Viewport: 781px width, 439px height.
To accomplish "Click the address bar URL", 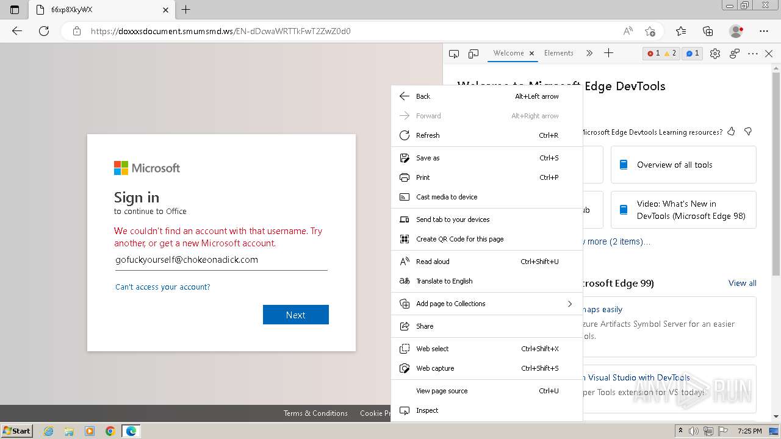I will pos(220,31).
